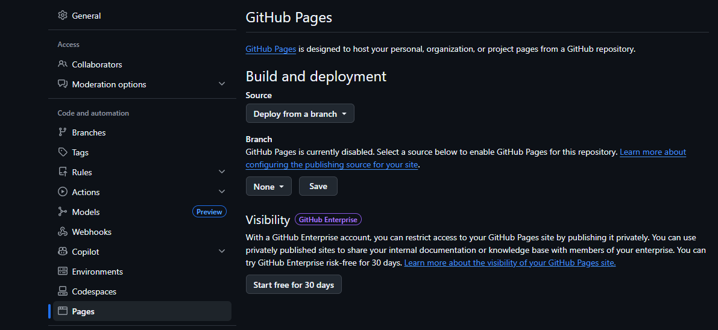This screenshot has height=330, width=718.
Task: Click the Collaborators people icon
Action: click(x=62, y=64)
